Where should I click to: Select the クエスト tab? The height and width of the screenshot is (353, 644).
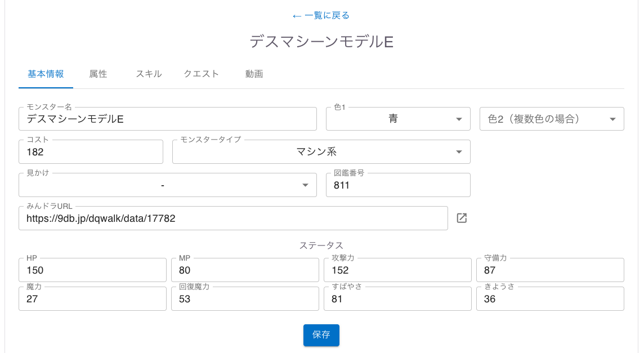tap(201, 74)
